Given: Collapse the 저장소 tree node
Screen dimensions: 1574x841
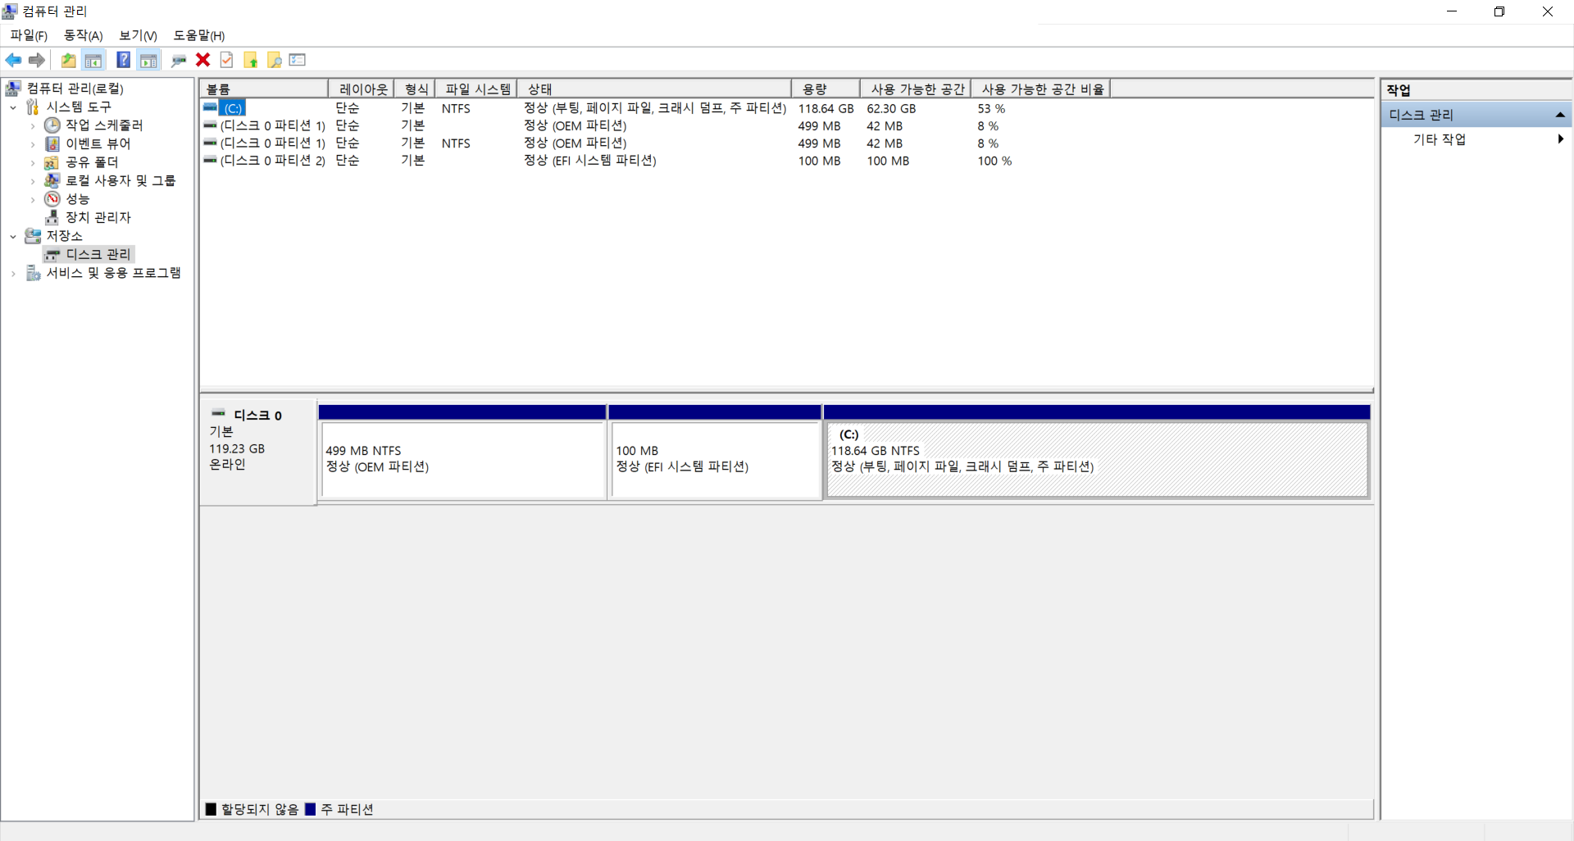Looking at the screenshot, I should pos(13,236).
